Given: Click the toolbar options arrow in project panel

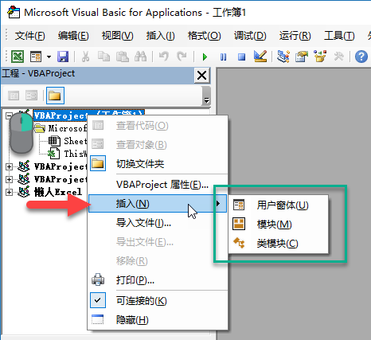Looking at the screenshot, I should coord(206,96).
